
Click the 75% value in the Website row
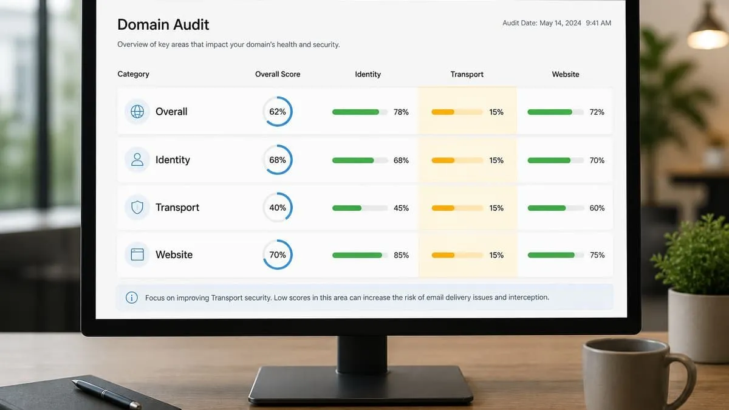(597, 255)
